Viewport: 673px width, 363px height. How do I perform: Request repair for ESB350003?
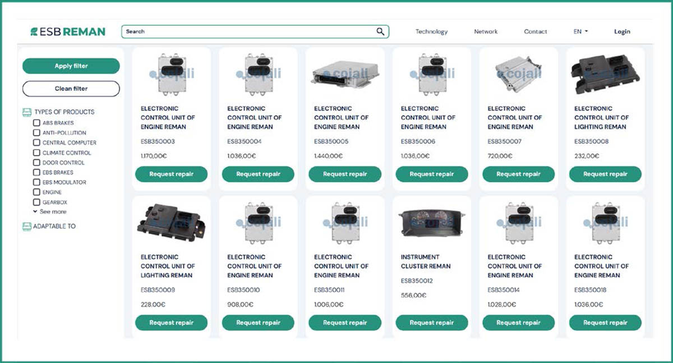click(171, 174)
